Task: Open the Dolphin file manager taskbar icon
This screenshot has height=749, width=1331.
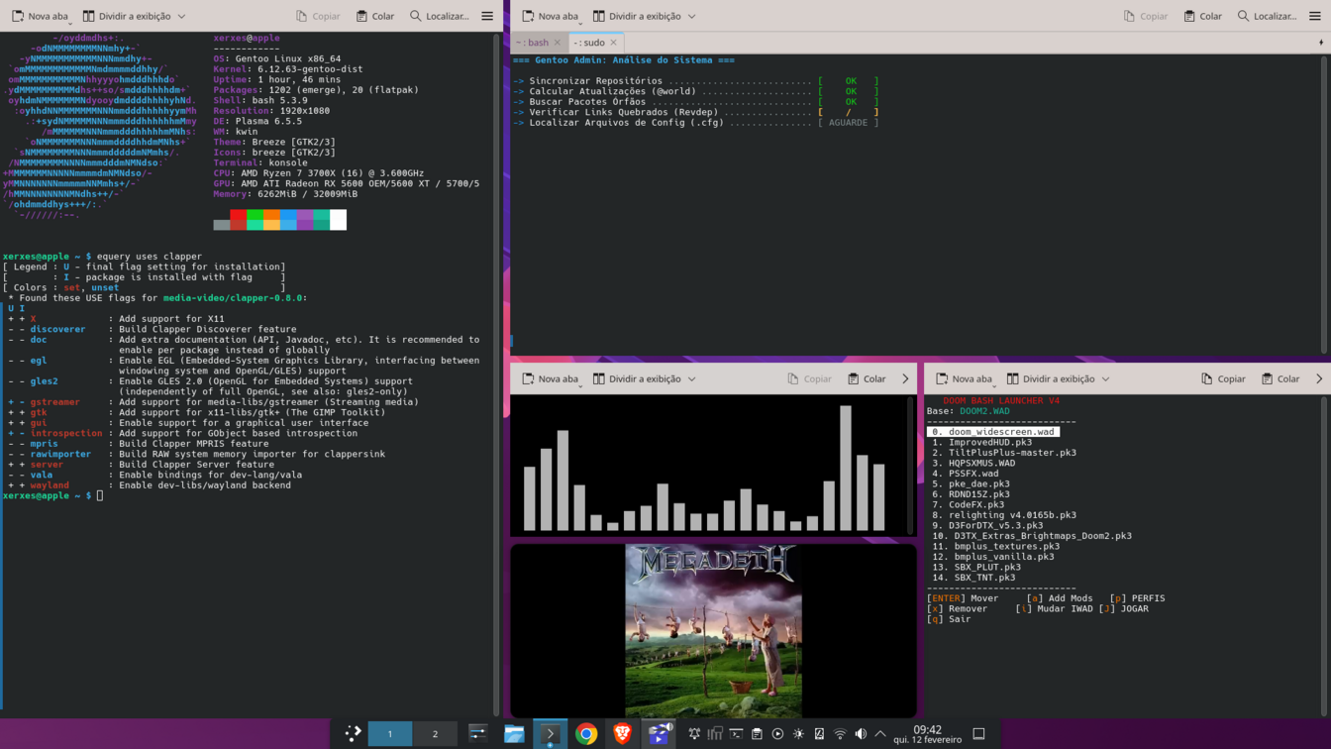Action: pyautogui.click(x=514, y=734)
